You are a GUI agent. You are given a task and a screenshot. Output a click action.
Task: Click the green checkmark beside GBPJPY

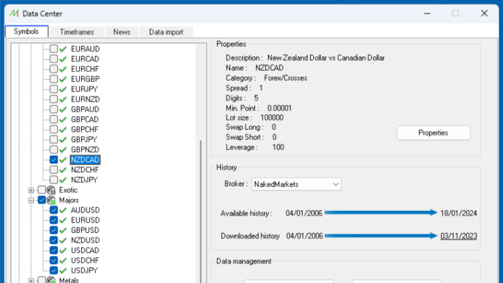(63, 140)
